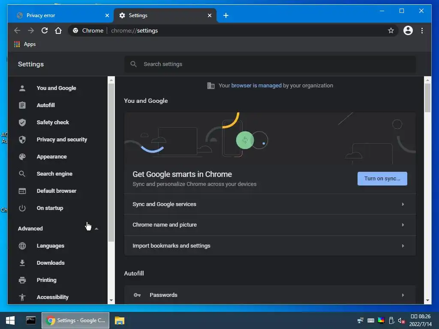This screenshot has width=439, height=329.
Task: Click the forward navigation arrow
Action: click(31, 30)
